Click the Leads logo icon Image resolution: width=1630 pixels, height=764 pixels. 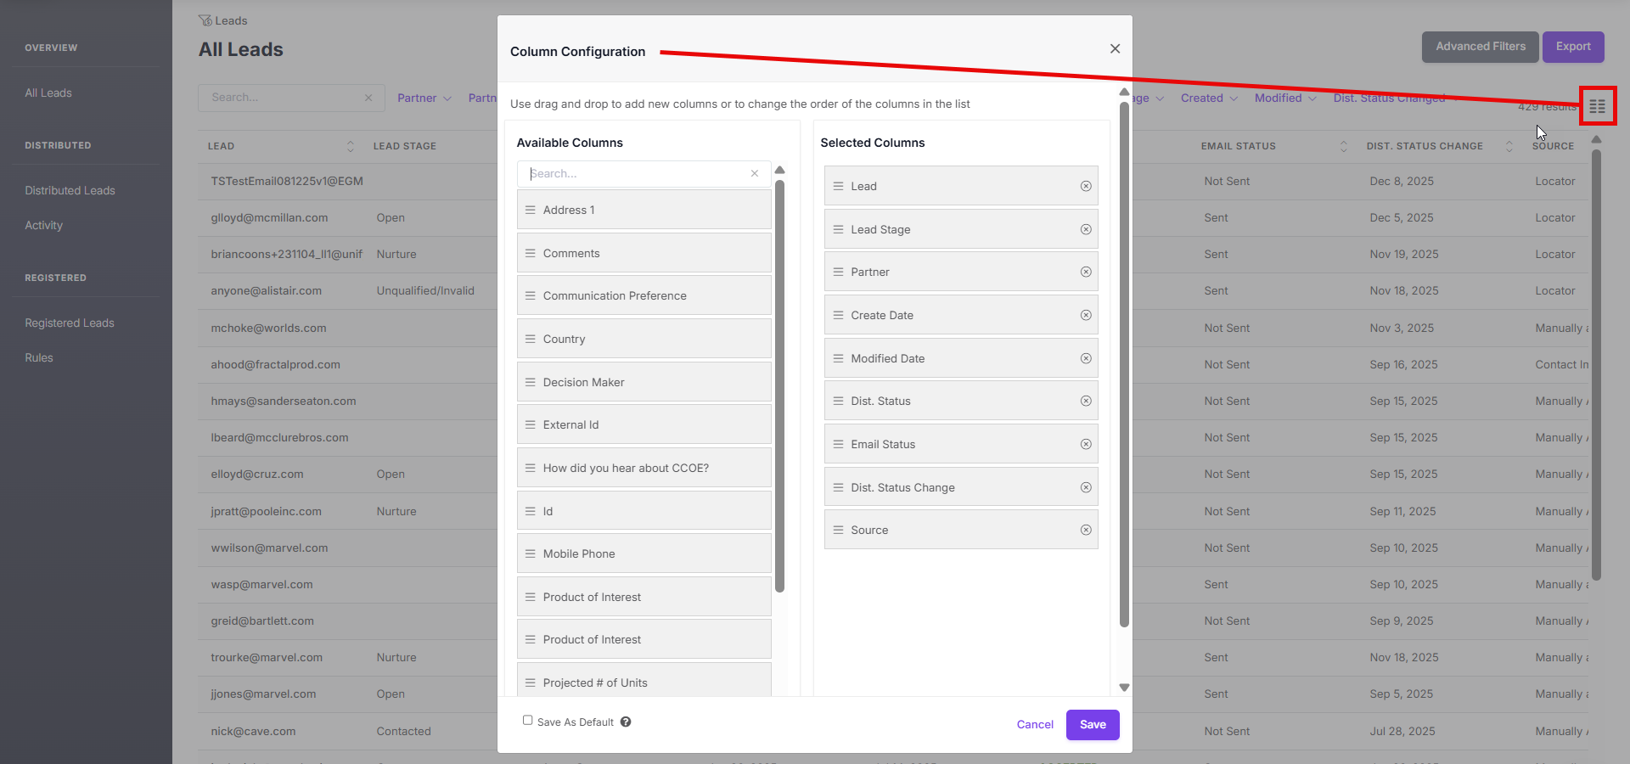[205, 20]
